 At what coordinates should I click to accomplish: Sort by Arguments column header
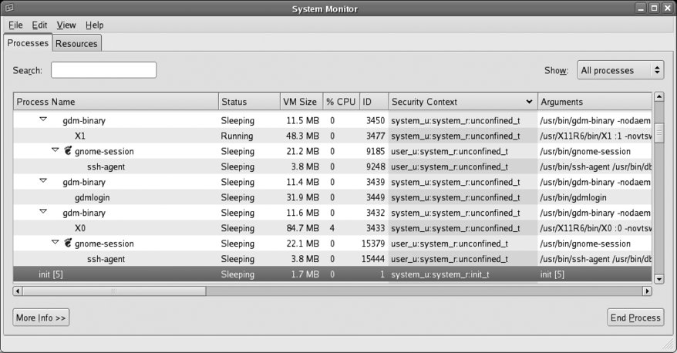tap(594, 102)
